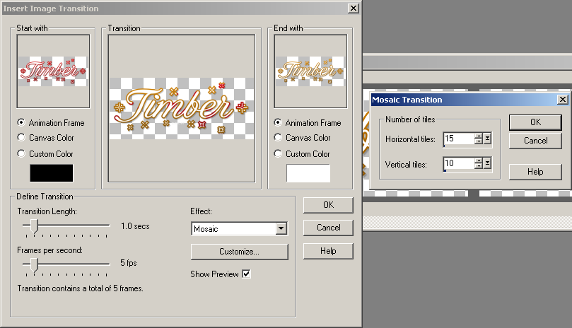Viewport: 572px width, 328px height.
Task: Click the white End with color swatch
Action: pos(308,173)
